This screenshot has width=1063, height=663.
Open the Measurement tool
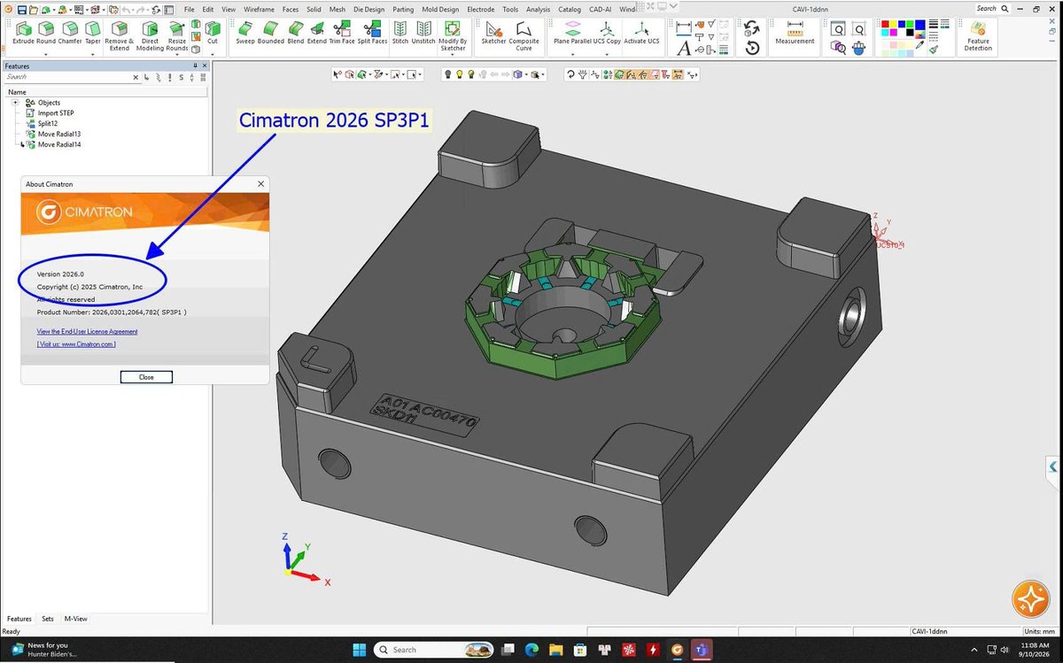pos(795,34)
